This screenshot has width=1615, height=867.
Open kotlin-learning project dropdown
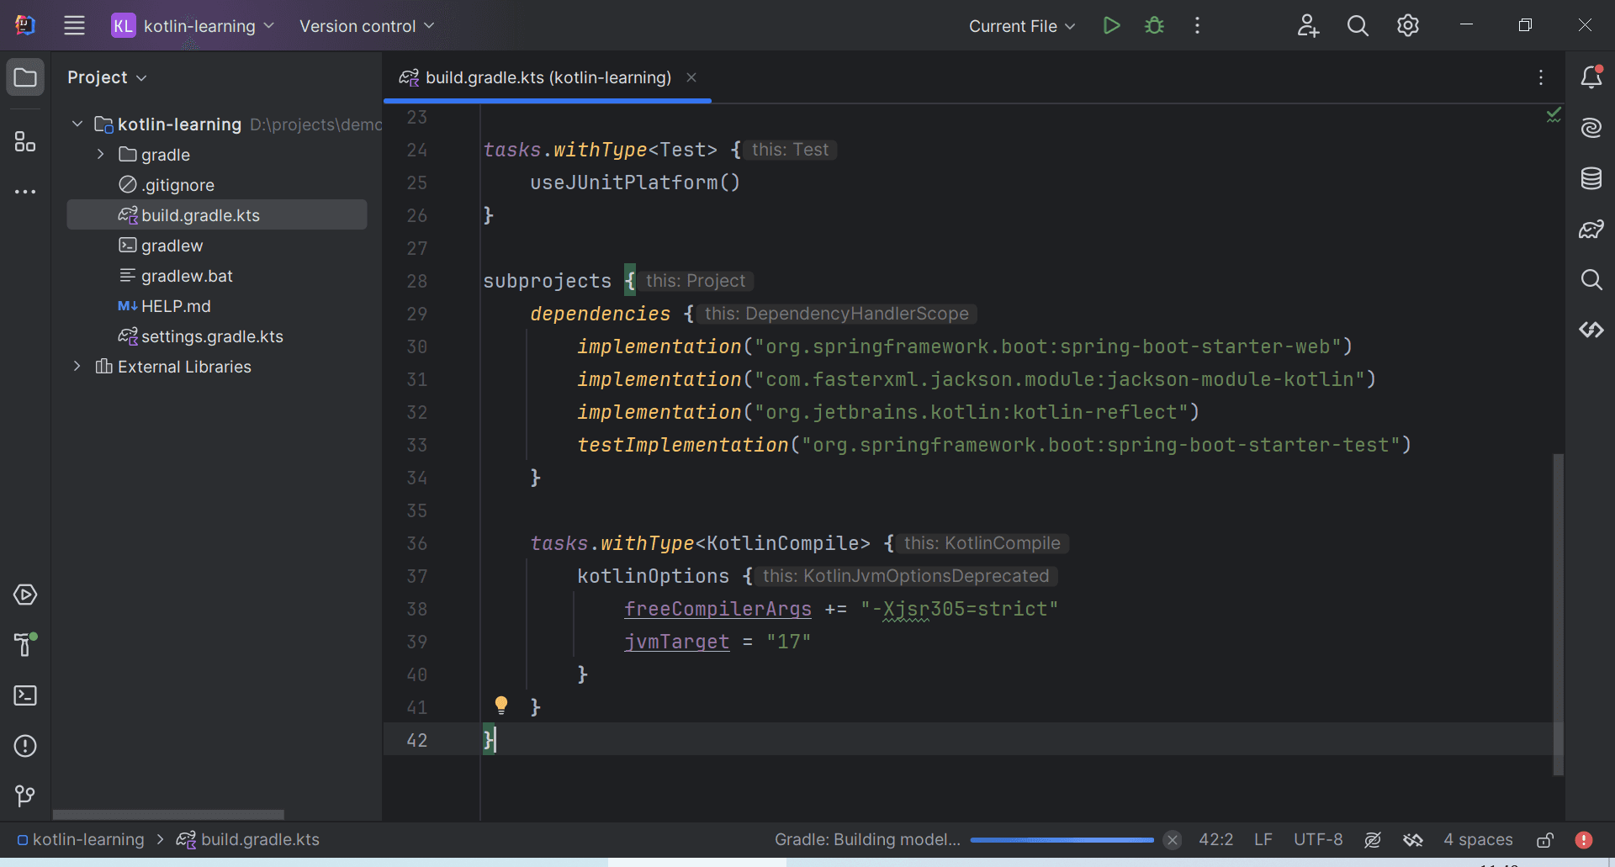click(x=193, y=26)
